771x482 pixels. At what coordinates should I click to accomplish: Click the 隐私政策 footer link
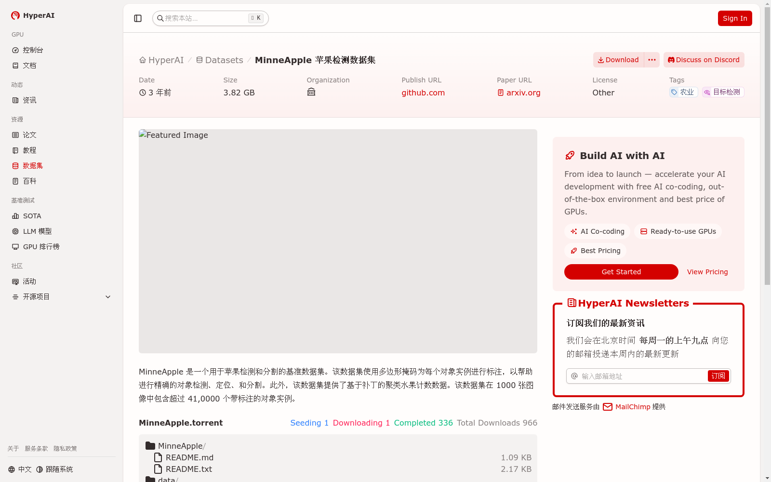[x=65, y=449]
